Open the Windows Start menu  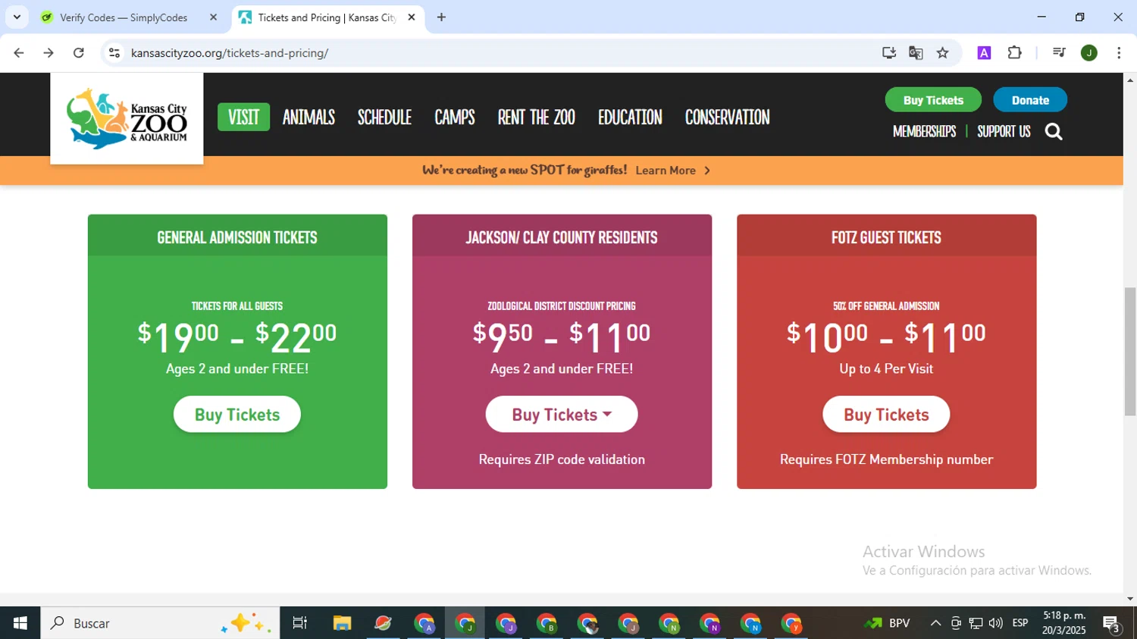tap(20, 623)
